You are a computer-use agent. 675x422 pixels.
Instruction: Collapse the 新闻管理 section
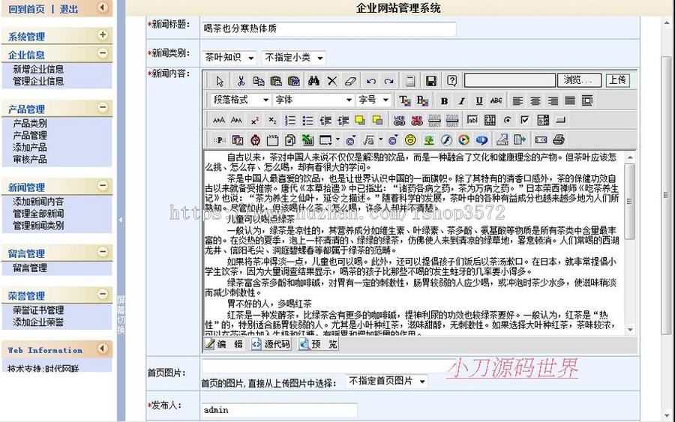(x=103, y=186)
